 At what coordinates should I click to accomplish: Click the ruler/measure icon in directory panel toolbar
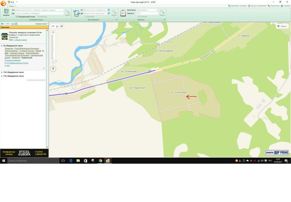pyautogui.click(x=13, y=24)
